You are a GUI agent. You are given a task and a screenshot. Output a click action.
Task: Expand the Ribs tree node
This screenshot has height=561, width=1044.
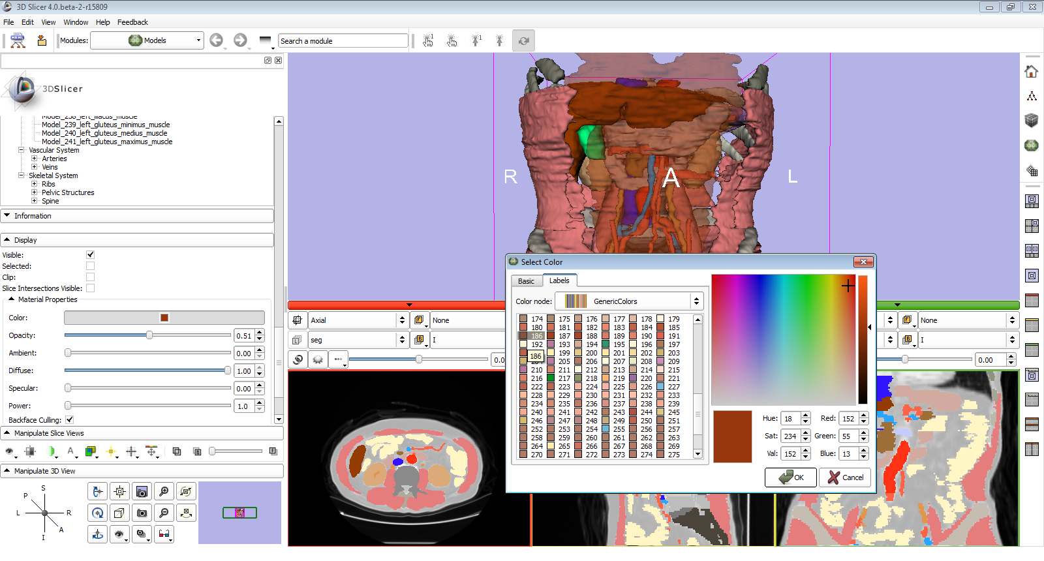coord(35,184)
